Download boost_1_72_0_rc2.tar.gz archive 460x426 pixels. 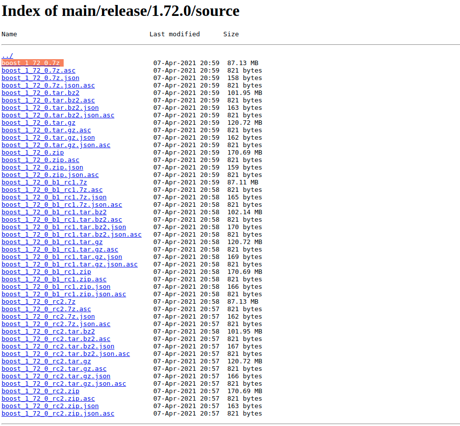[46, 361]
